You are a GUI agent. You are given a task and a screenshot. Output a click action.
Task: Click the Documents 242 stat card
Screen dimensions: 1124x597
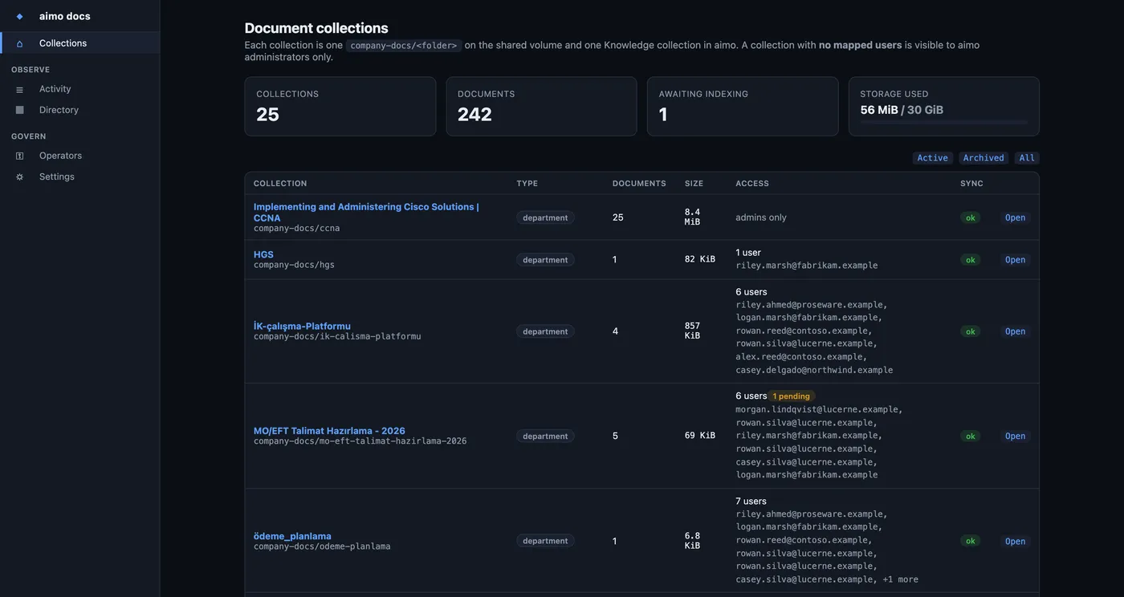[x=541, y=107]
